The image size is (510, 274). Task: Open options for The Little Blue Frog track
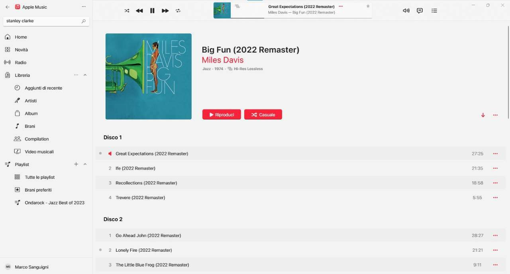[x=495, y=265]
